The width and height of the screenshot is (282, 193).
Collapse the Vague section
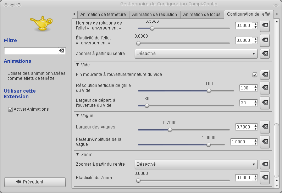point(78,115)
